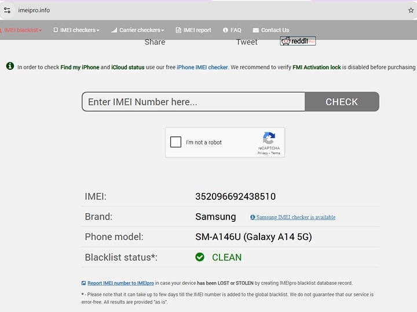Focus the Enter IMEI Number field

(193, 102)
